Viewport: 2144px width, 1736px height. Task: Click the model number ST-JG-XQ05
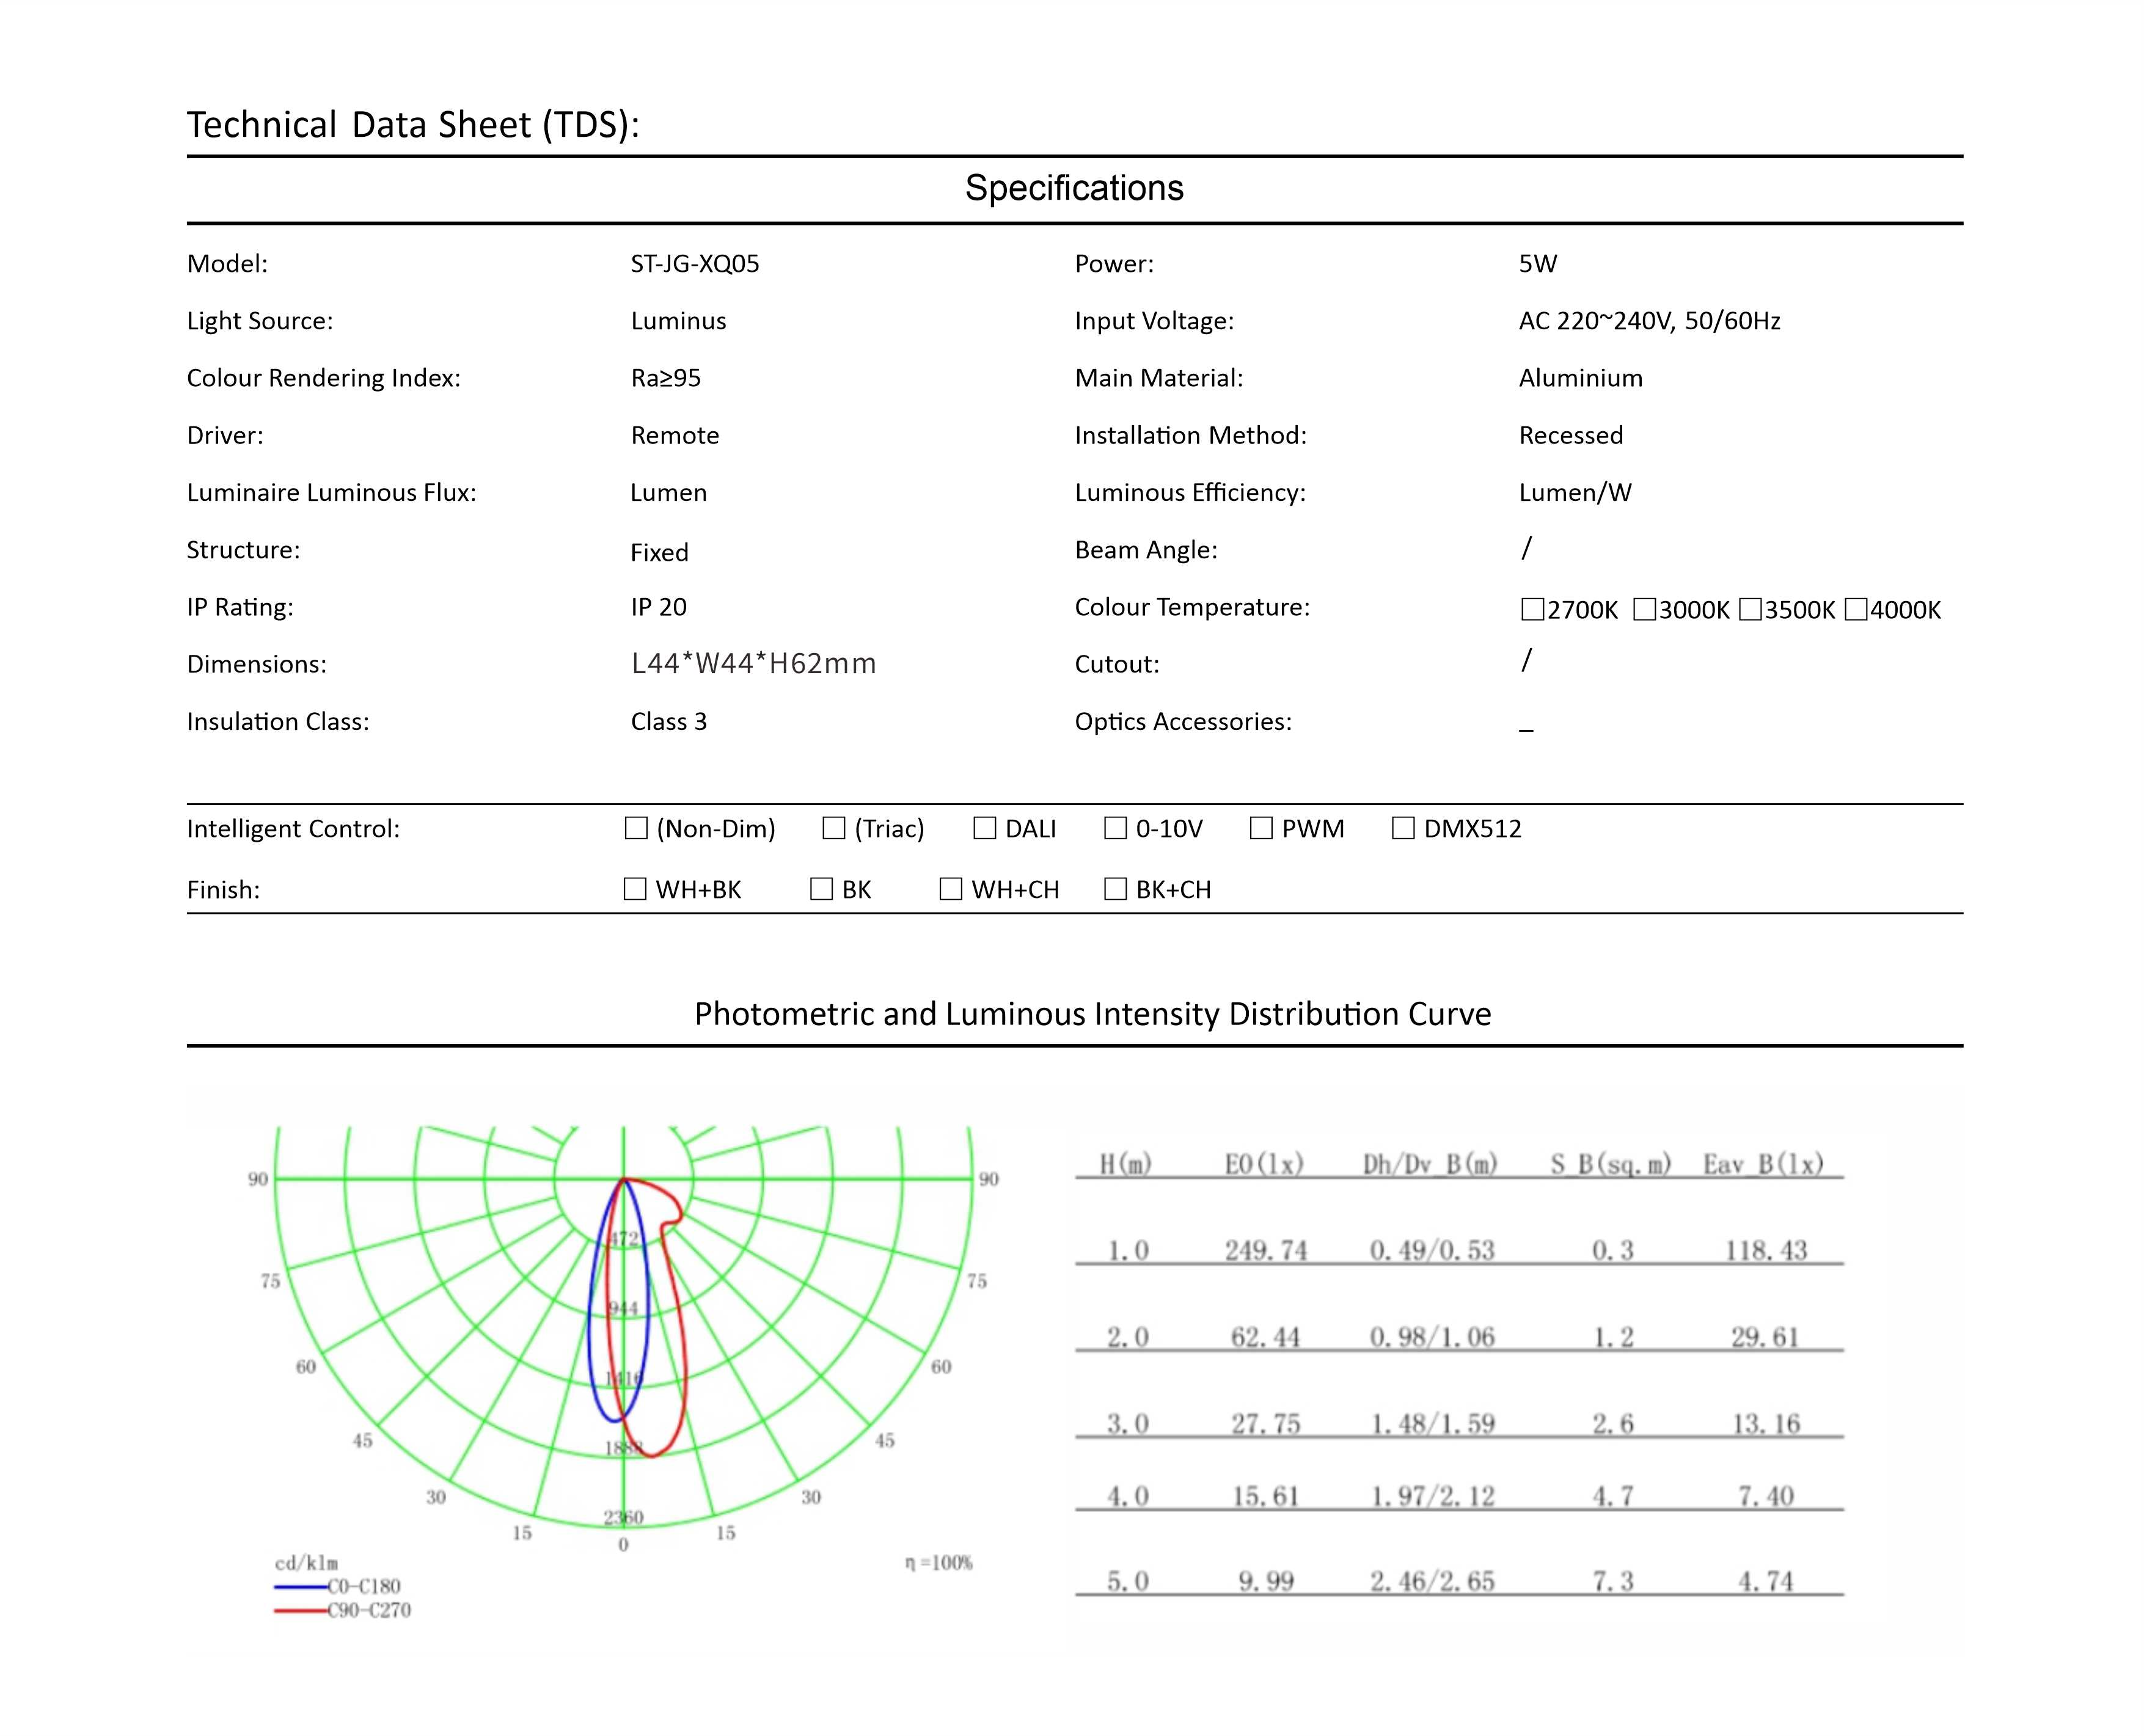[695, 264]
